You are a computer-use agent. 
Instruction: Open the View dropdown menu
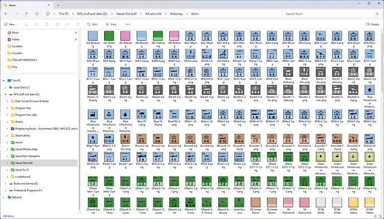point(112,25)
